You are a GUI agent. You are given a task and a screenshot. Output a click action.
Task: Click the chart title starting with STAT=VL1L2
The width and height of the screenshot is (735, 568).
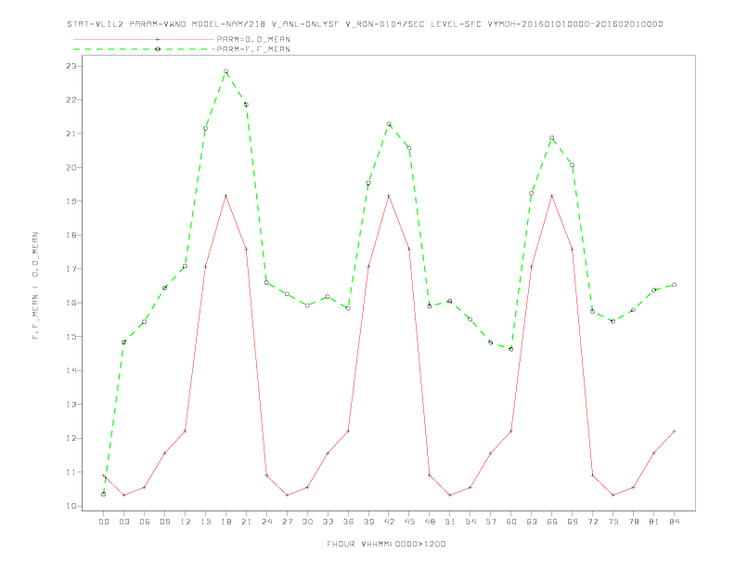tap(365, 24)
